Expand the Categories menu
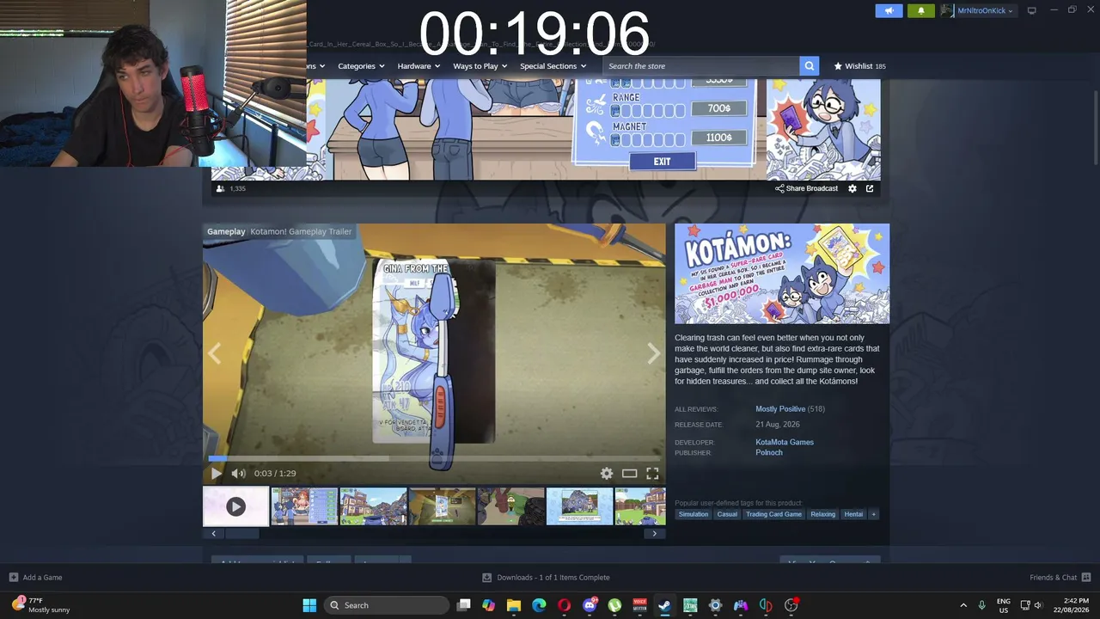Image resolution: width=1100 pixels, height=619 pixels. (361, 66)
